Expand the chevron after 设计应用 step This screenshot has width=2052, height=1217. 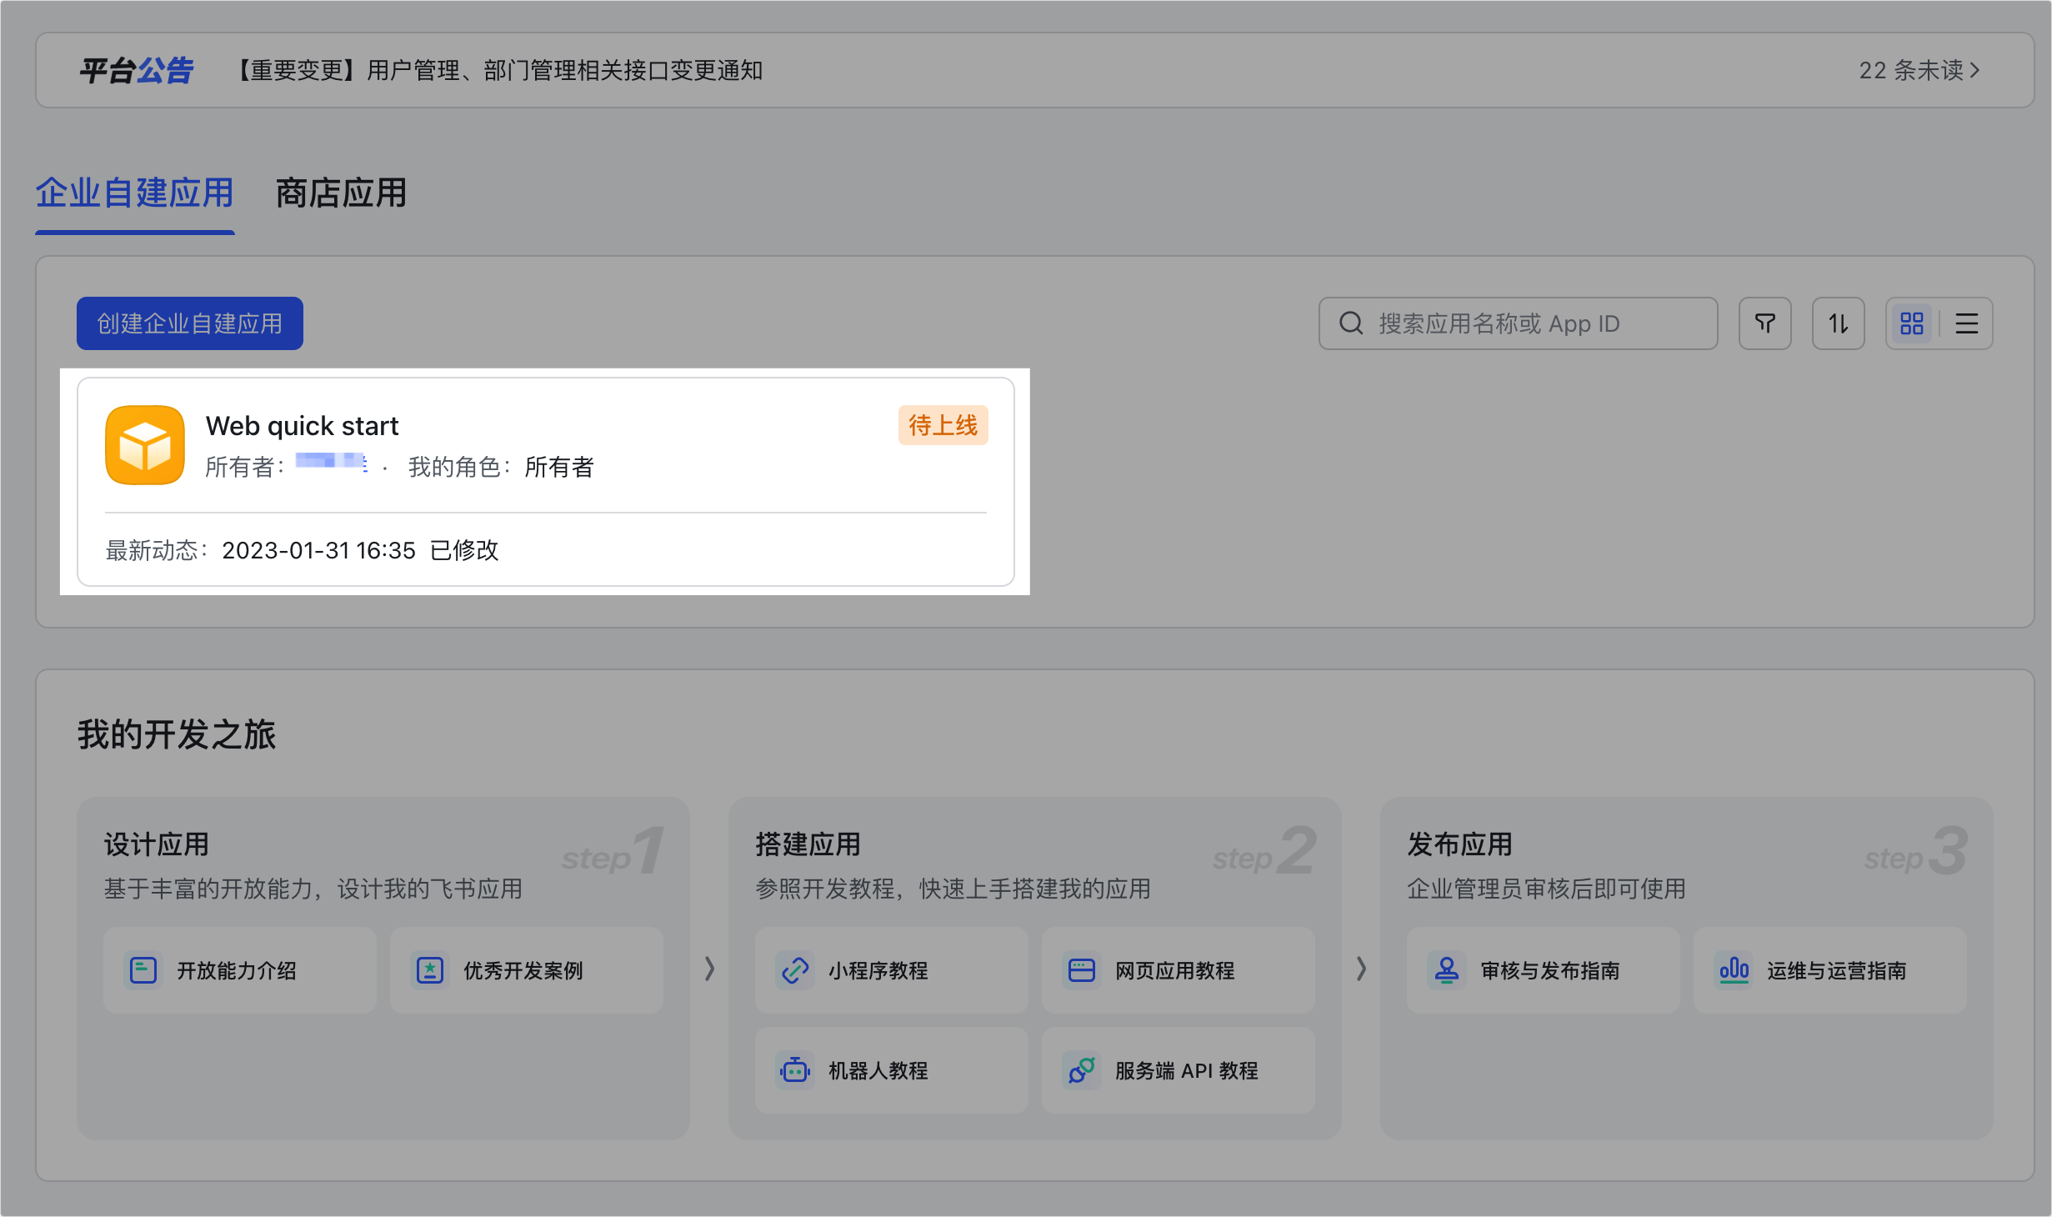pos(709,969)
